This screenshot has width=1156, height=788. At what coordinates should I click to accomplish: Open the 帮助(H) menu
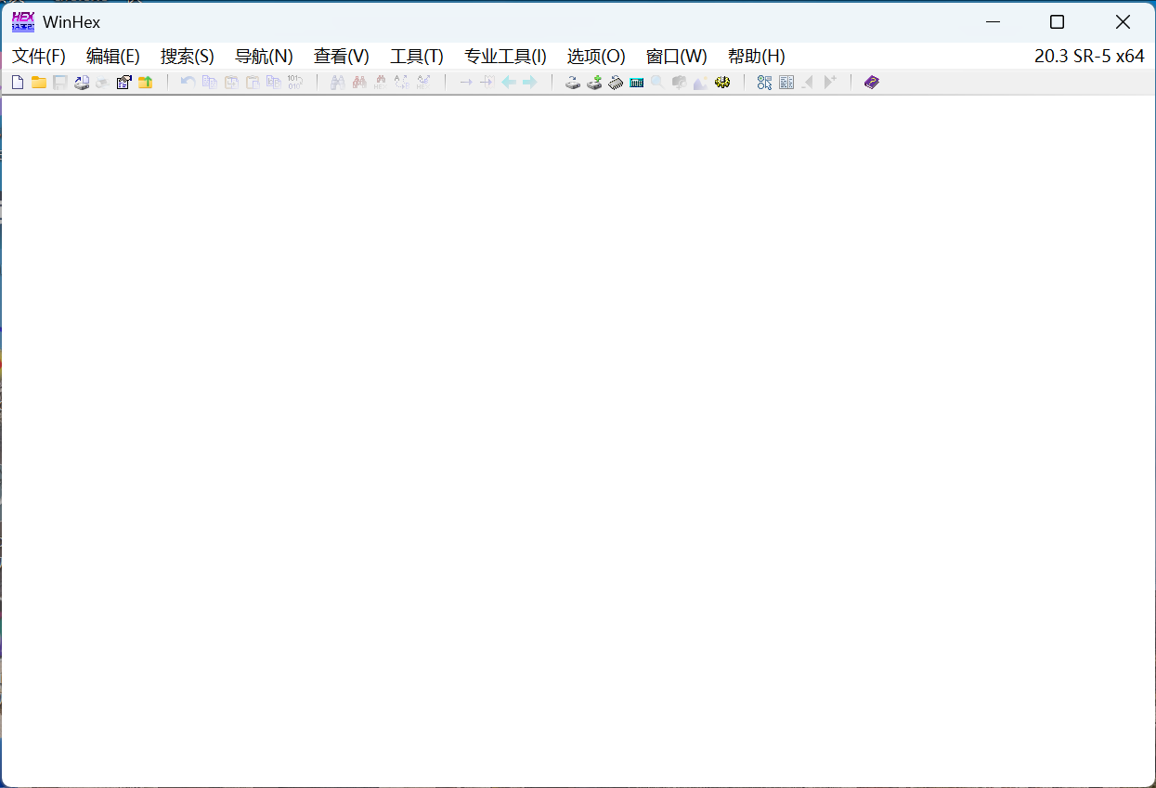click(x=757, y=56)
